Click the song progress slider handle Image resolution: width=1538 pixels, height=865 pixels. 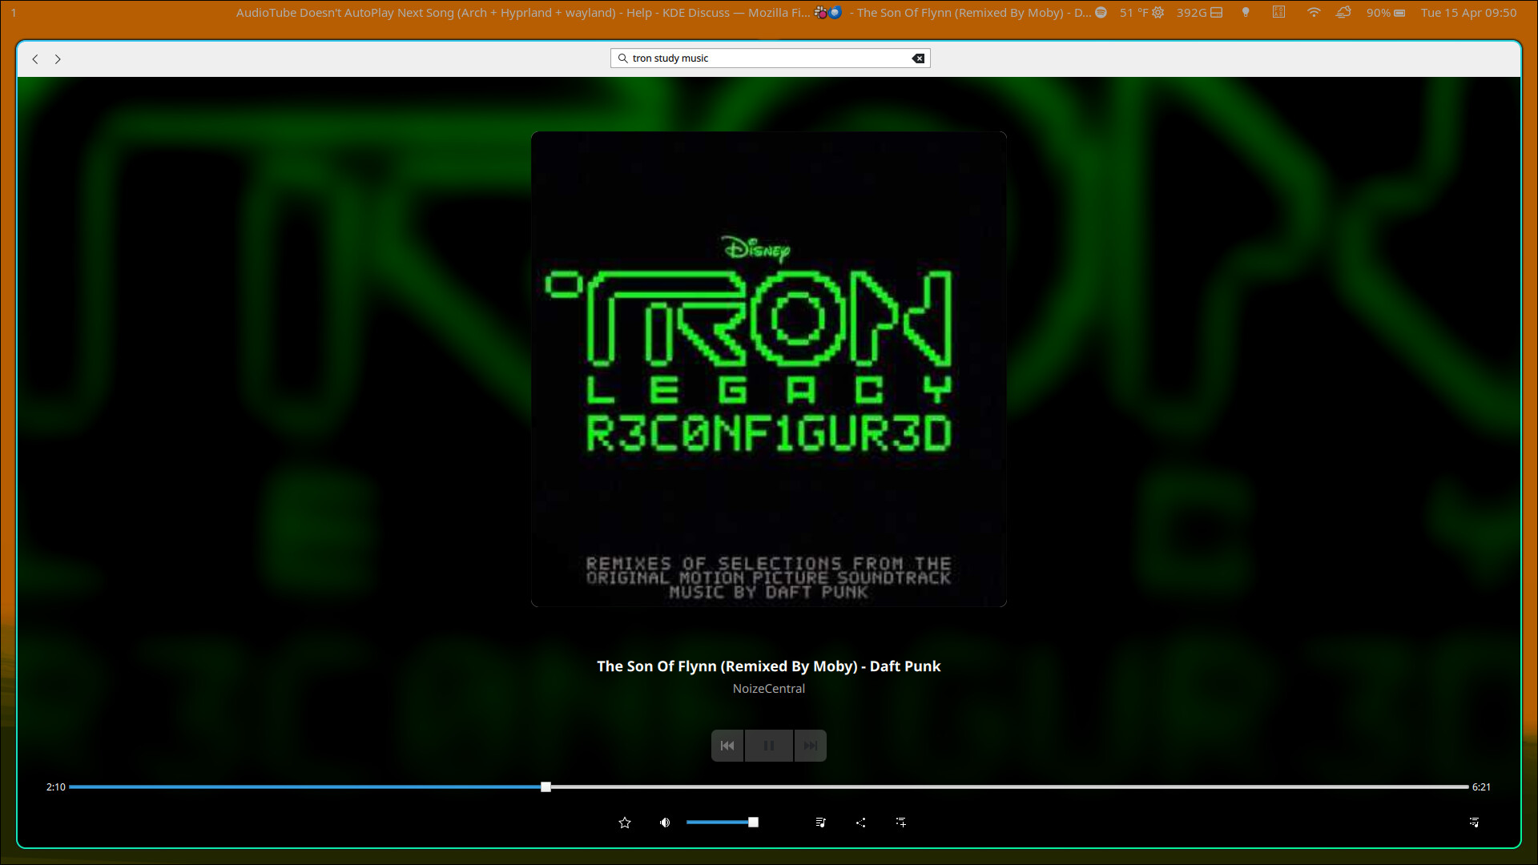(x=546, y=787)
